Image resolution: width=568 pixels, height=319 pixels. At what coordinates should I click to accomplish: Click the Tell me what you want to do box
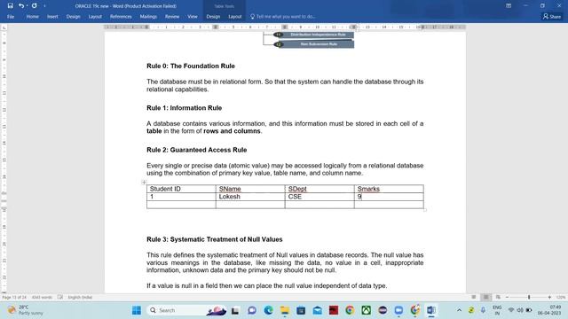pos(283,17)
